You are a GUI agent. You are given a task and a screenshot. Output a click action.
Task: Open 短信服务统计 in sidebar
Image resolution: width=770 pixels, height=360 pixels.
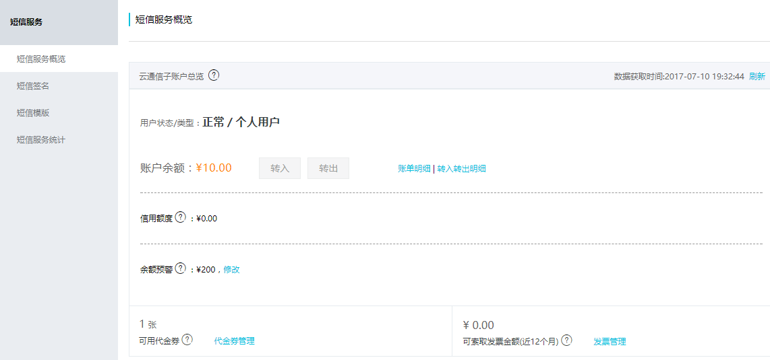[x=41, y=140]
